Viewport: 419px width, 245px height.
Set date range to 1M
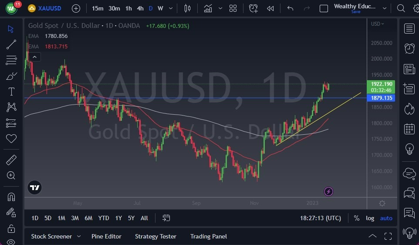coord(61,218)
